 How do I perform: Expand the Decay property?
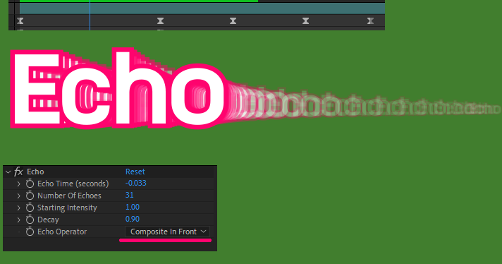[x=18, y=220]
